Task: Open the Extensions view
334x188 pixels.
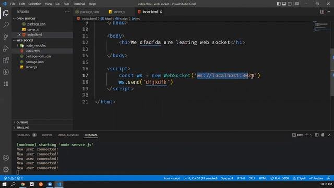Action: click(x=6, y=61)
